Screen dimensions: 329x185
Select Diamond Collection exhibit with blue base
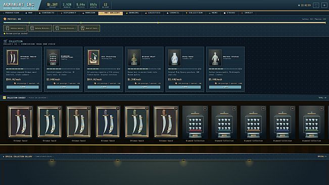tap(283, 122)
